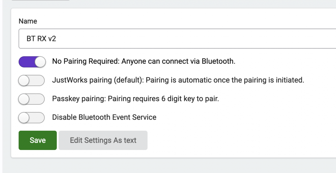Click the "BT RX v2" text in Name field
Viewport: 336px width, 173px height.
click(41, 39)
